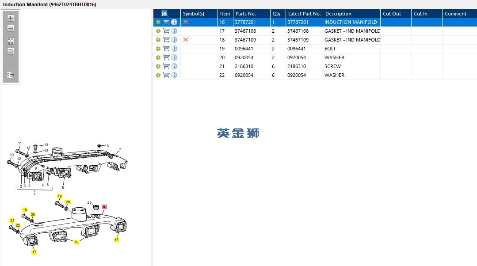Click yellow callout 22 in the diagram

[x=18, y=225]
